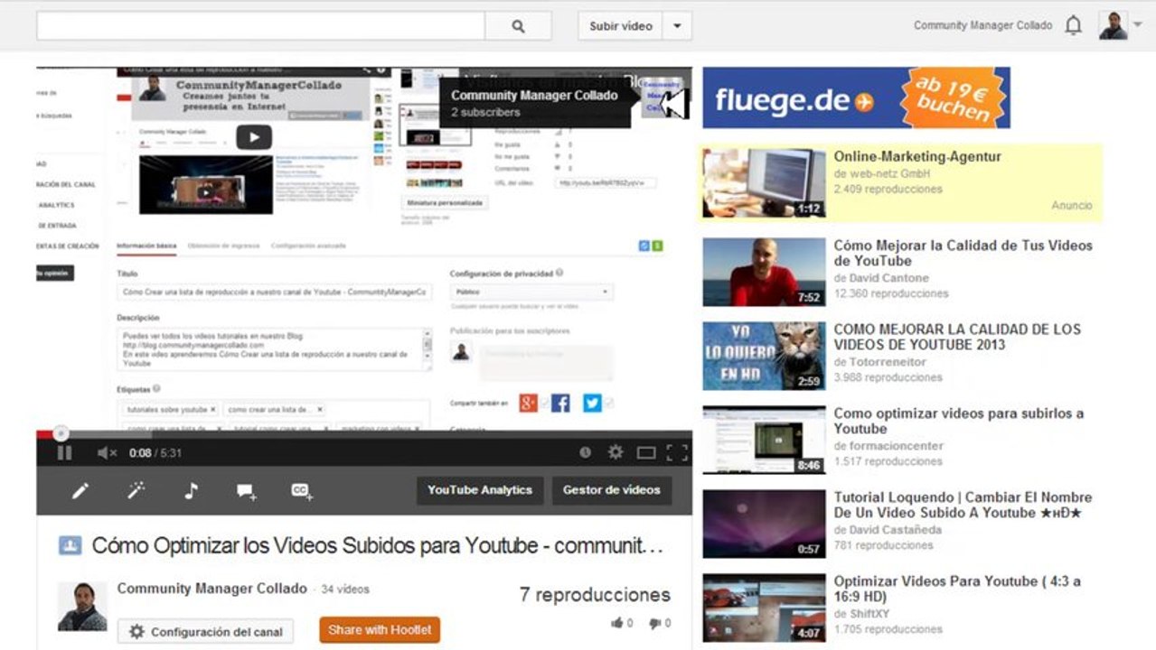
Task: Click 'de ShiftXY' uploader text
Action: coord(861,614)
